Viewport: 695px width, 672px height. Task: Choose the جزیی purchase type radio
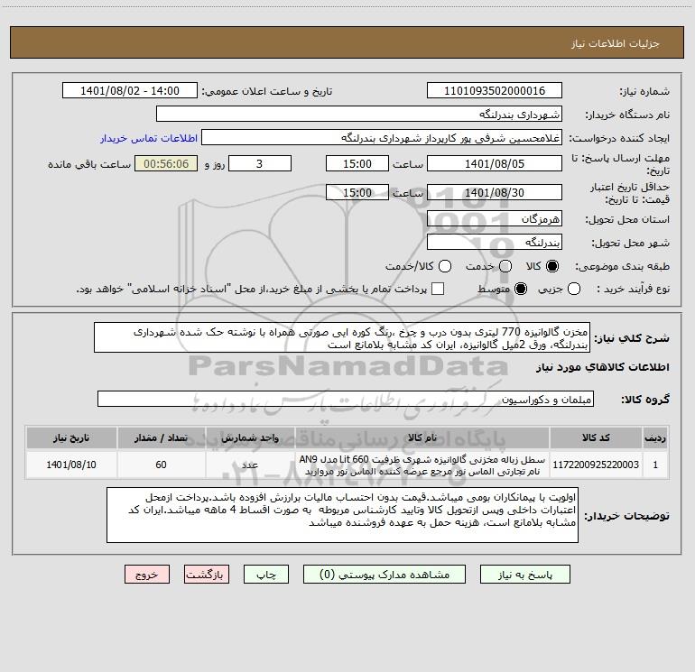point(574,289)
